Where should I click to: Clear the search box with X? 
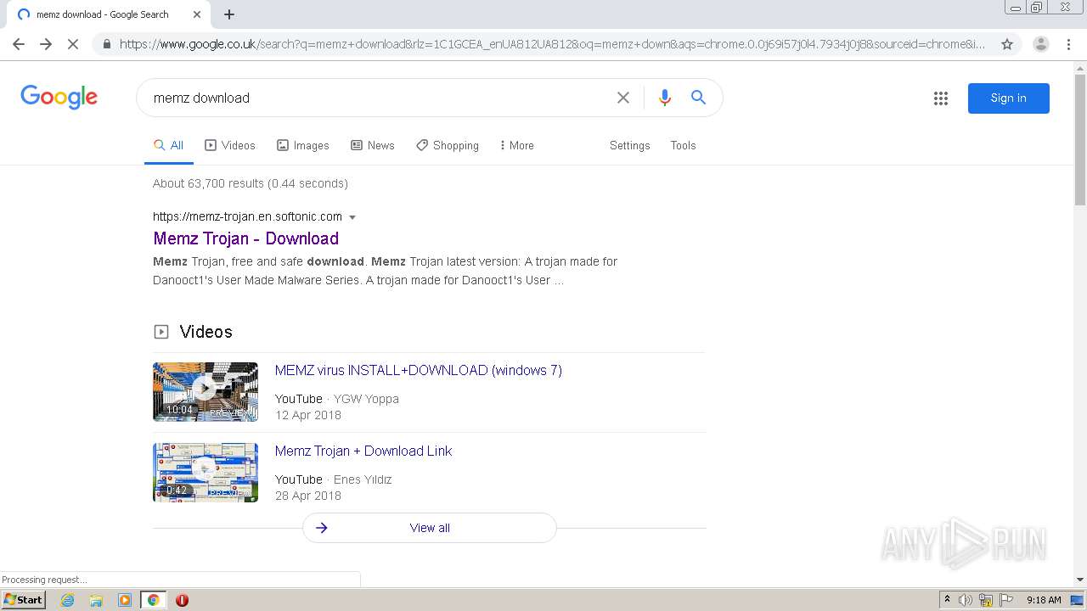point(623,98)
